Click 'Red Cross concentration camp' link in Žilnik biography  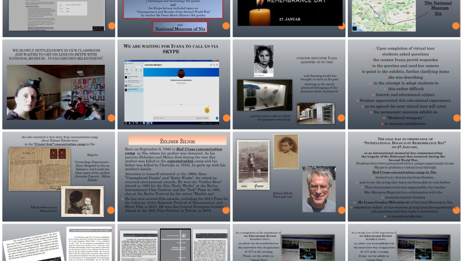pyautogui.click(x=173, y=151)
